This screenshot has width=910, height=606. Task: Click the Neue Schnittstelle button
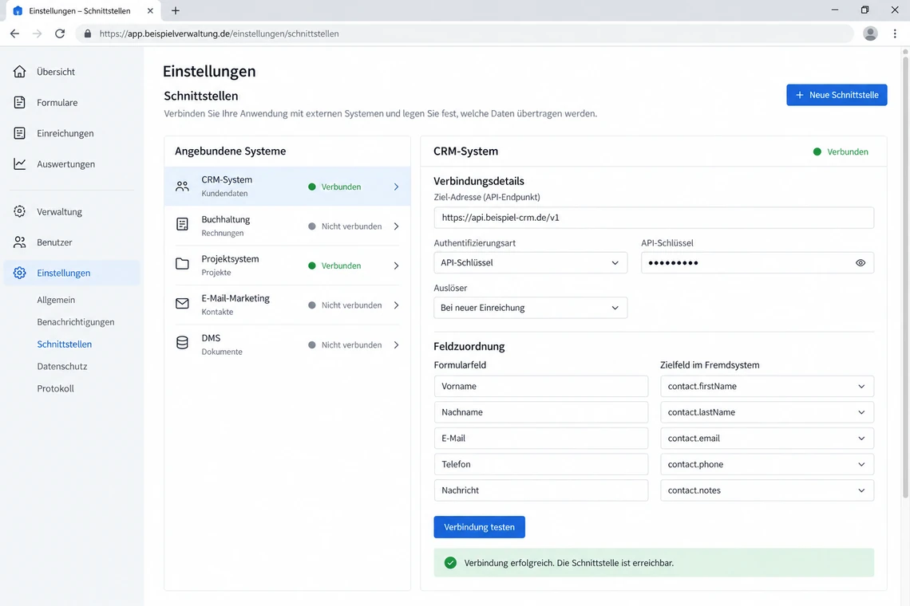(x=837, y=95)
